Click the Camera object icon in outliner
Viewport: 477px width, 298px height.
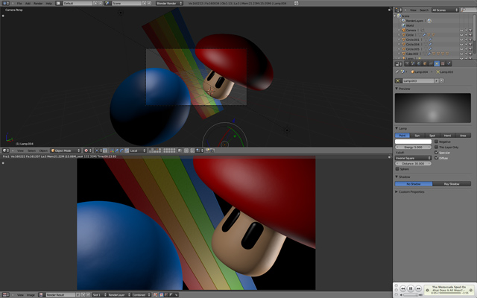(x=402, y=30)
